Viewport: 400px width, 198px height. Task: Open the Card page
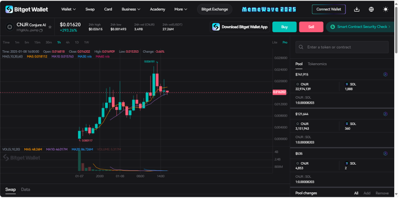108,10
